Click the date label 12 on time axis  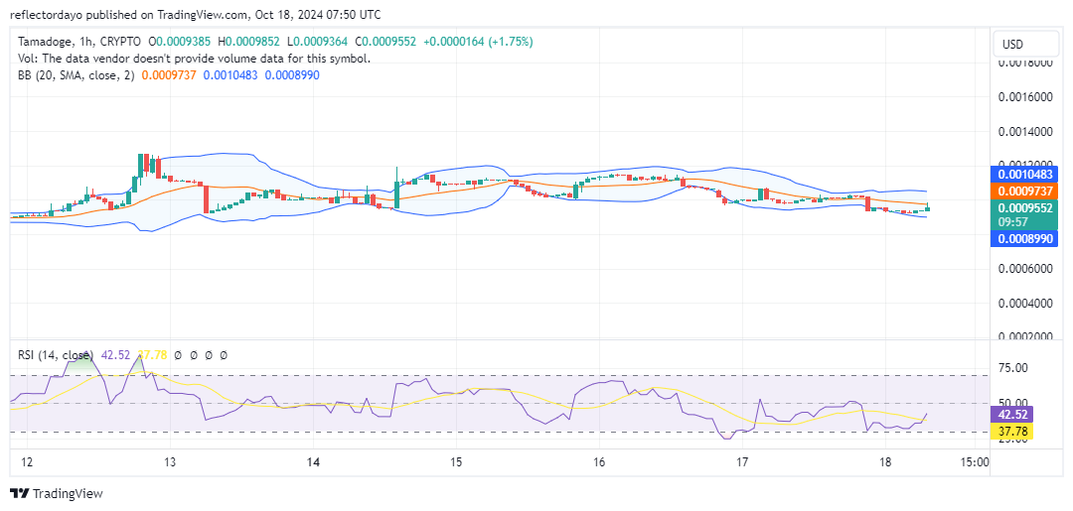pyautogui.click(x=28, y=462)
